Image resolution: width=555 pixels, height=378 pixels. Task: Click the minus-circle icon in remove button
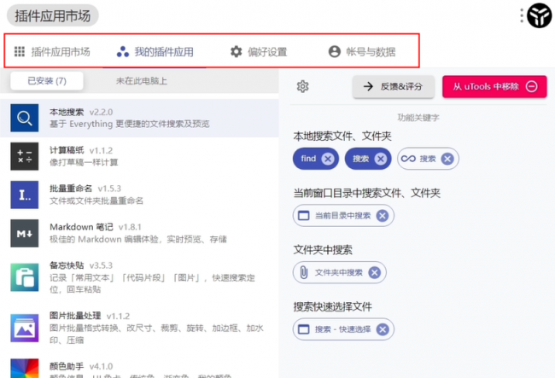[x=532, y=86]
